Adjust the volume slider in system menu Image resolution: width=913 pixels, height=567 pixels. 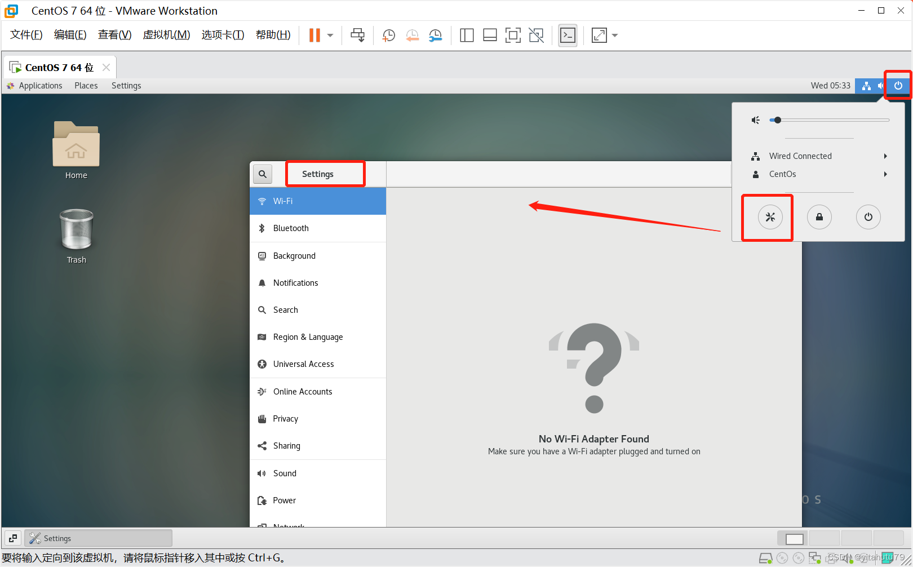[x=830, y=120]
